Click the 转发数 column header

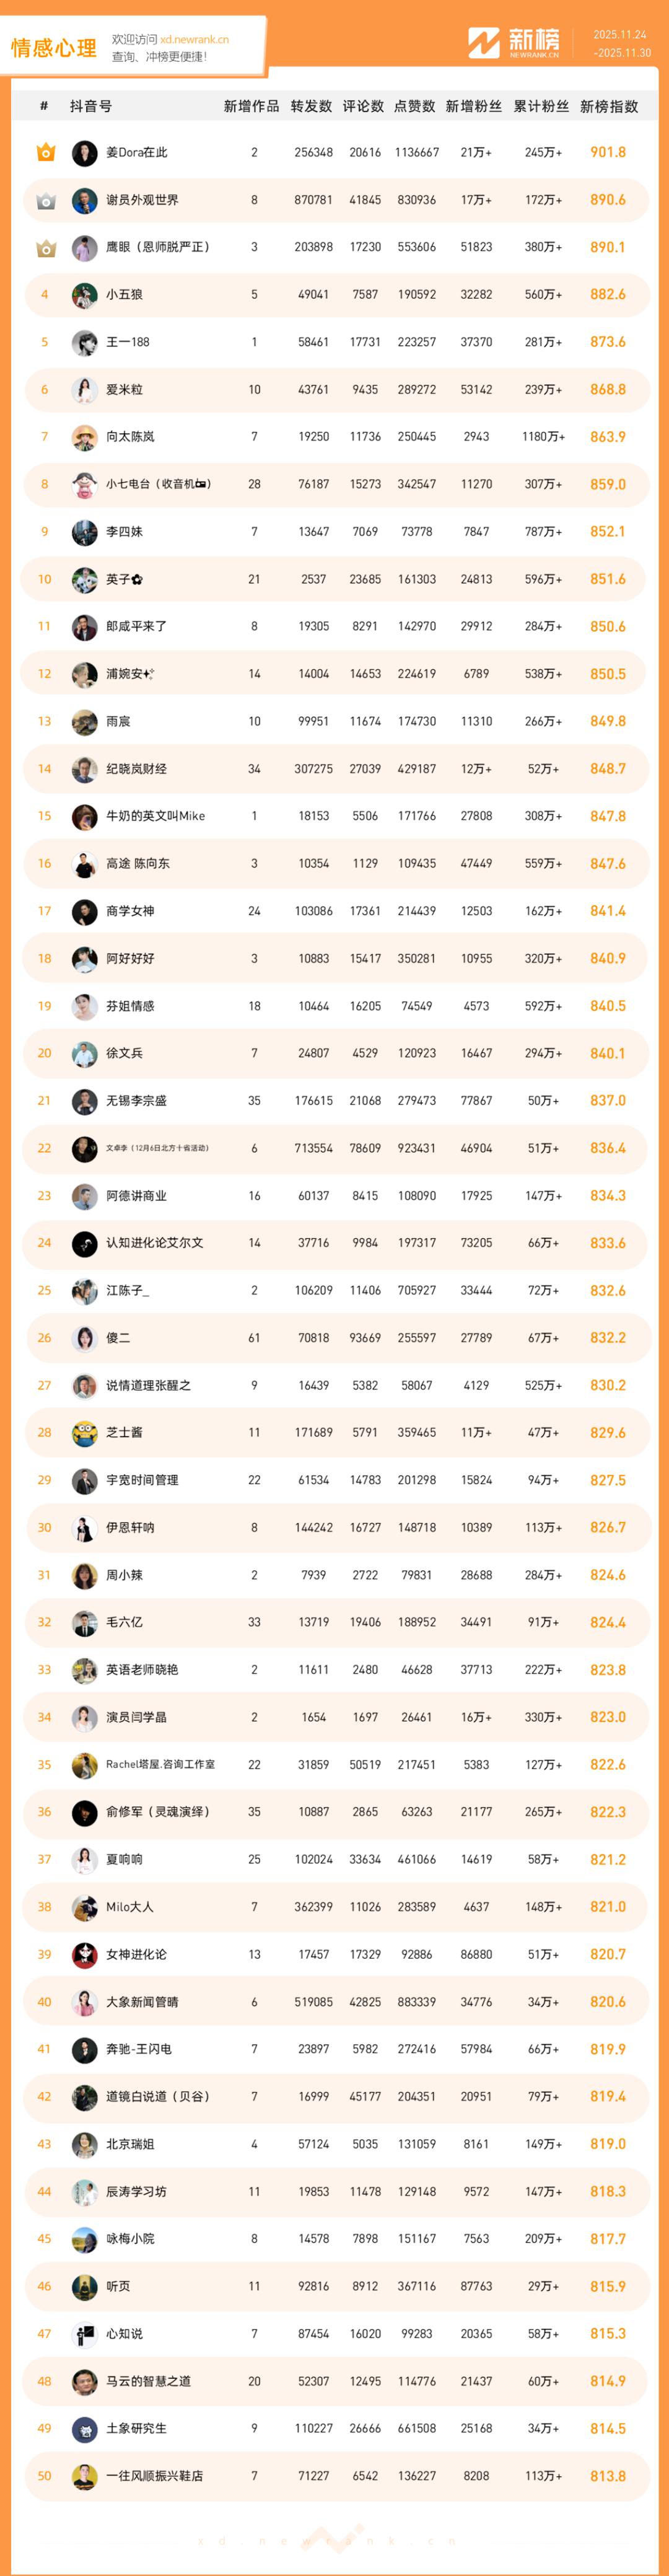(311, 106)
